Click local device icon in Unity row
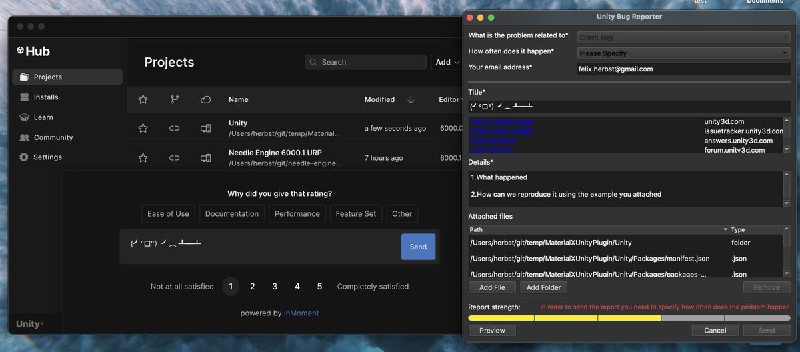The height and width of the screenshot is (352, 800). 206,128
